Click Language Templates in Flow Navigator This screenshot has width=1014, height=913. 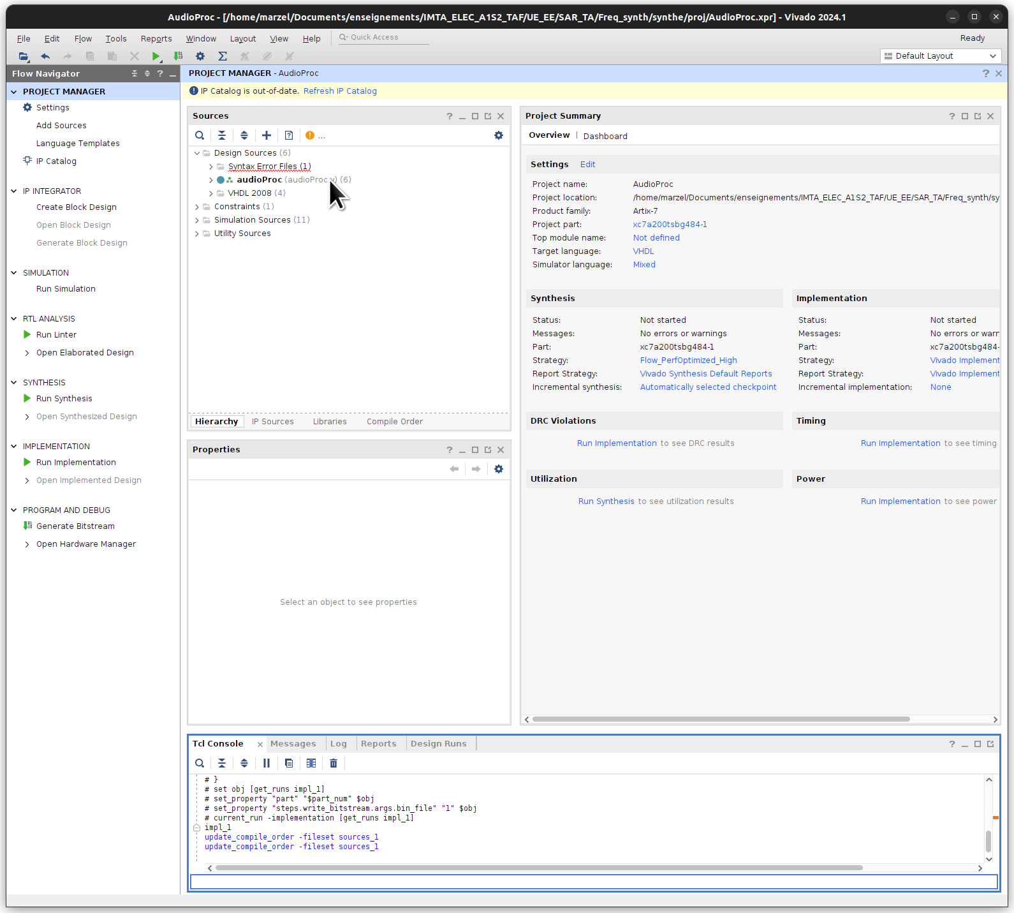78,144
